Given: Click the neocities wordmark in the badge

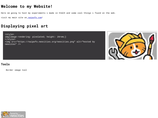Looking at the screenshot, I should coord(17,116).
